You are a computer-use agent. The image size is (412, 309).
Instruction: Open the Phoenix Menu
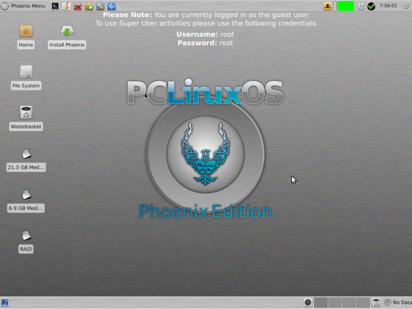pos(23,6)
